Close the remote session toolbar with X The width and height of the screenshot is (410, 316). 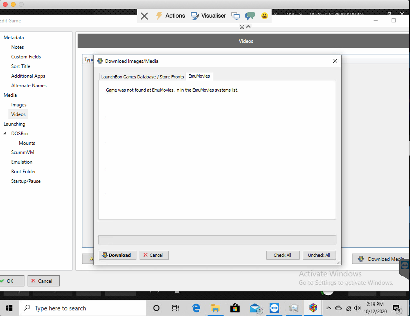click(x=144, y=16)
